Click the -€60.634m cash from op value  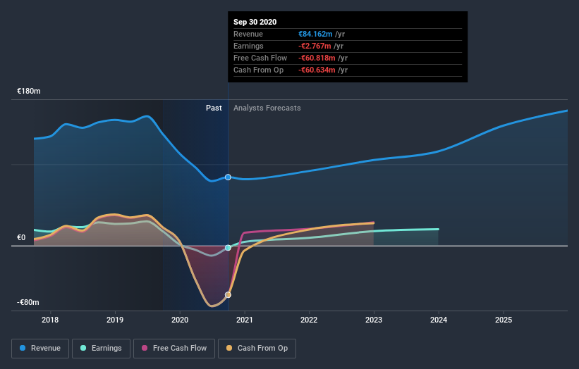317,70
